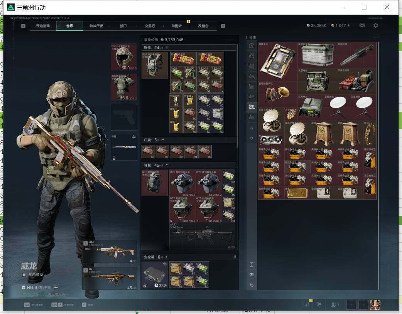Select the first H70 night-vision helmet in backpack

click(x=182, y=183)
